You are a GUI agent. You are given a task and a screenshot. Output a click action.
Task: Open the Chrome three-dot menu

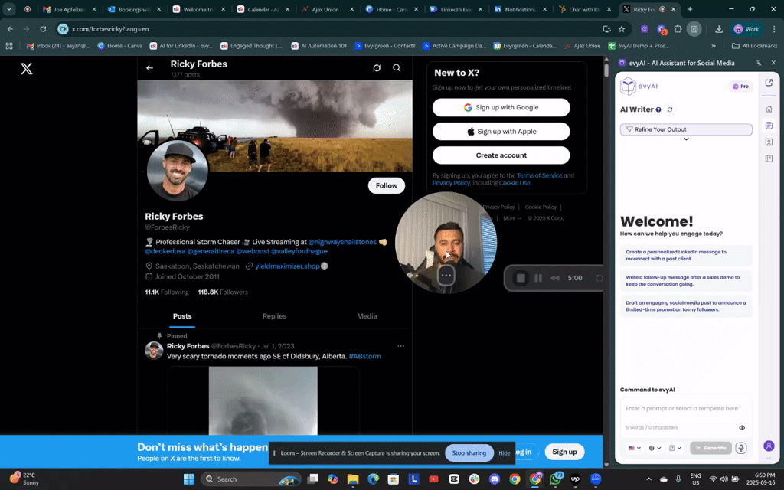coord(774,29)
